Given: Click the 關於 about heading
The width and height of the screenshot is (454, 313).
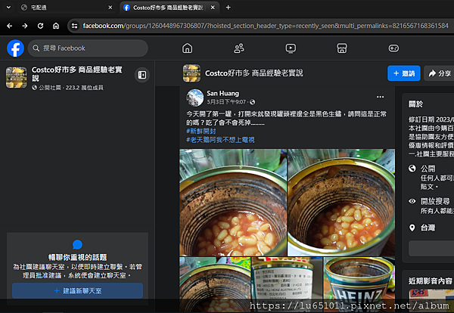Looking at the screenshot, I should pos(415,104).
